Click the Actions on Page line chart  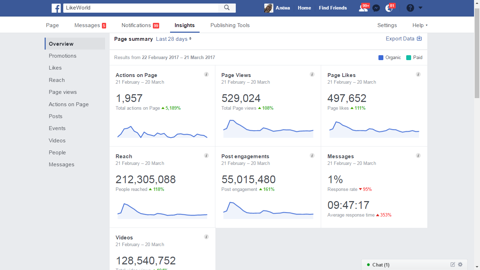coord(162,132)
